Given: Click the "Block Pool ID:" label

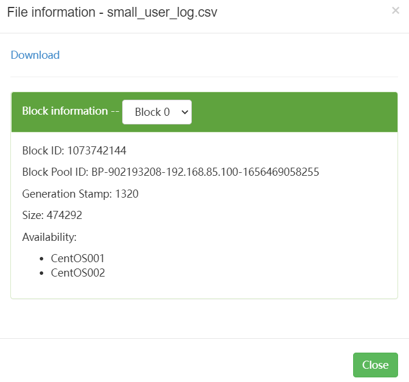Looking at the screenshot, I should [x=55, y=172].
